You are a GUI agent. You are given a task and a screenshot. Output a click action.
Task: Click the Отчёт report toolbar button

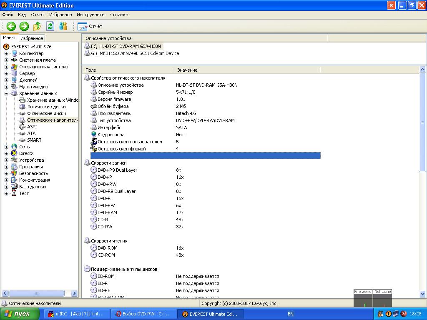pos(90,26)
